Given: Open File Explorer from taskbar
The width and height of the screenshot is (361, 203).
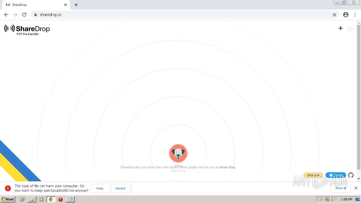Looking at the screenshot, I should 32,199.
